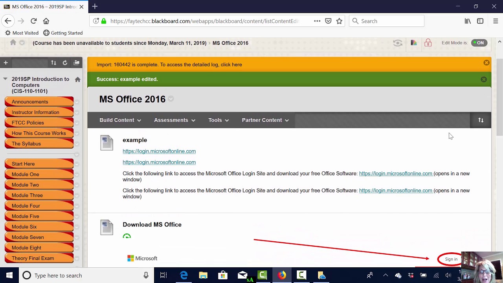Open the course theme palette icon
The image size is (503, 283).
click(x=413, y=43)
